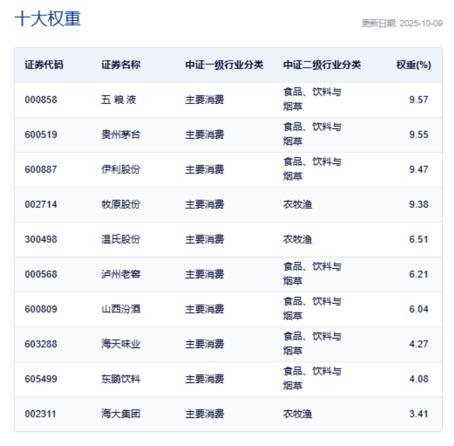The width and height of the screenshot is (454, 446).
Task: Click 食品、饮料与烟草 in the 东鹏饮料 row
Action: [x=312, y=379]
